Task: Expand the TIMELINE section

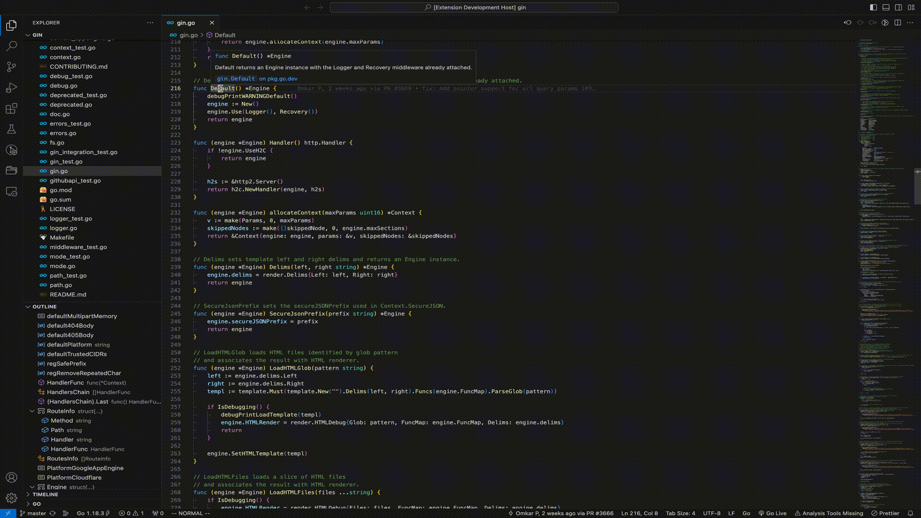Action: 45,494
